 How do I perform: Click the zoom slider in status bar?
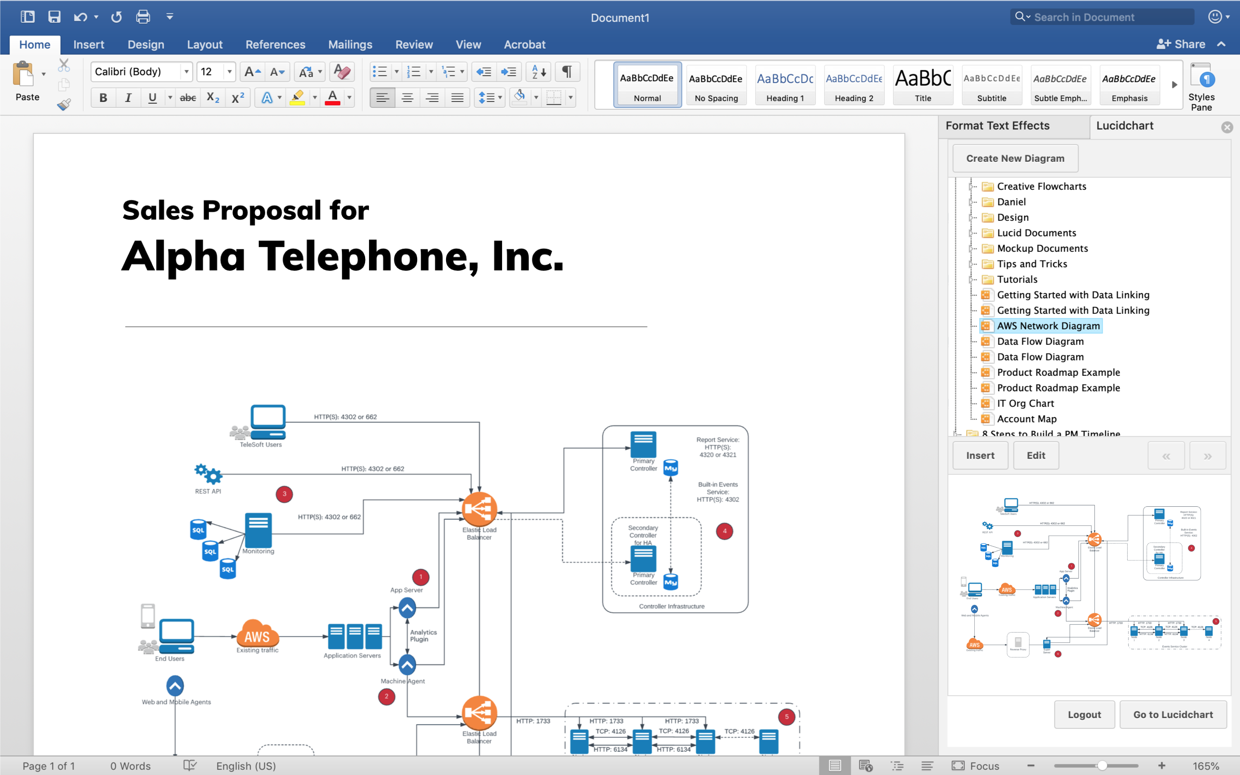click(1102, 766)
